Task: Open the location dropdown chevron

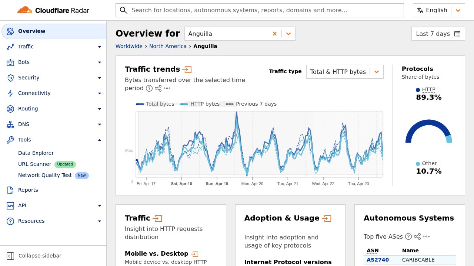Action: 288,34
